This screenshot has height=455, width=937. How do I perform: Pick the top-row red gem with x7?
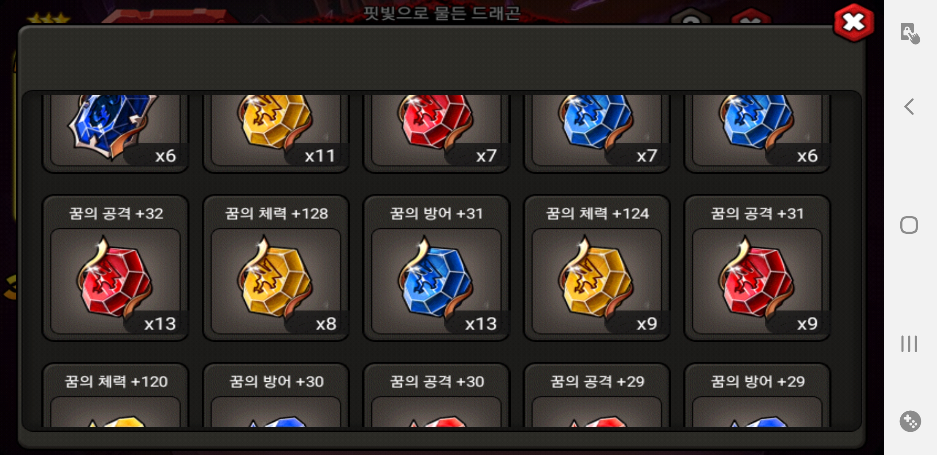[436, 133]
